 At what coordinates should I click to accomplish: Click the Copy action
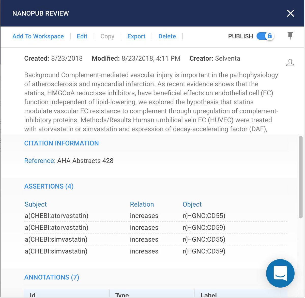coord(107,36)
